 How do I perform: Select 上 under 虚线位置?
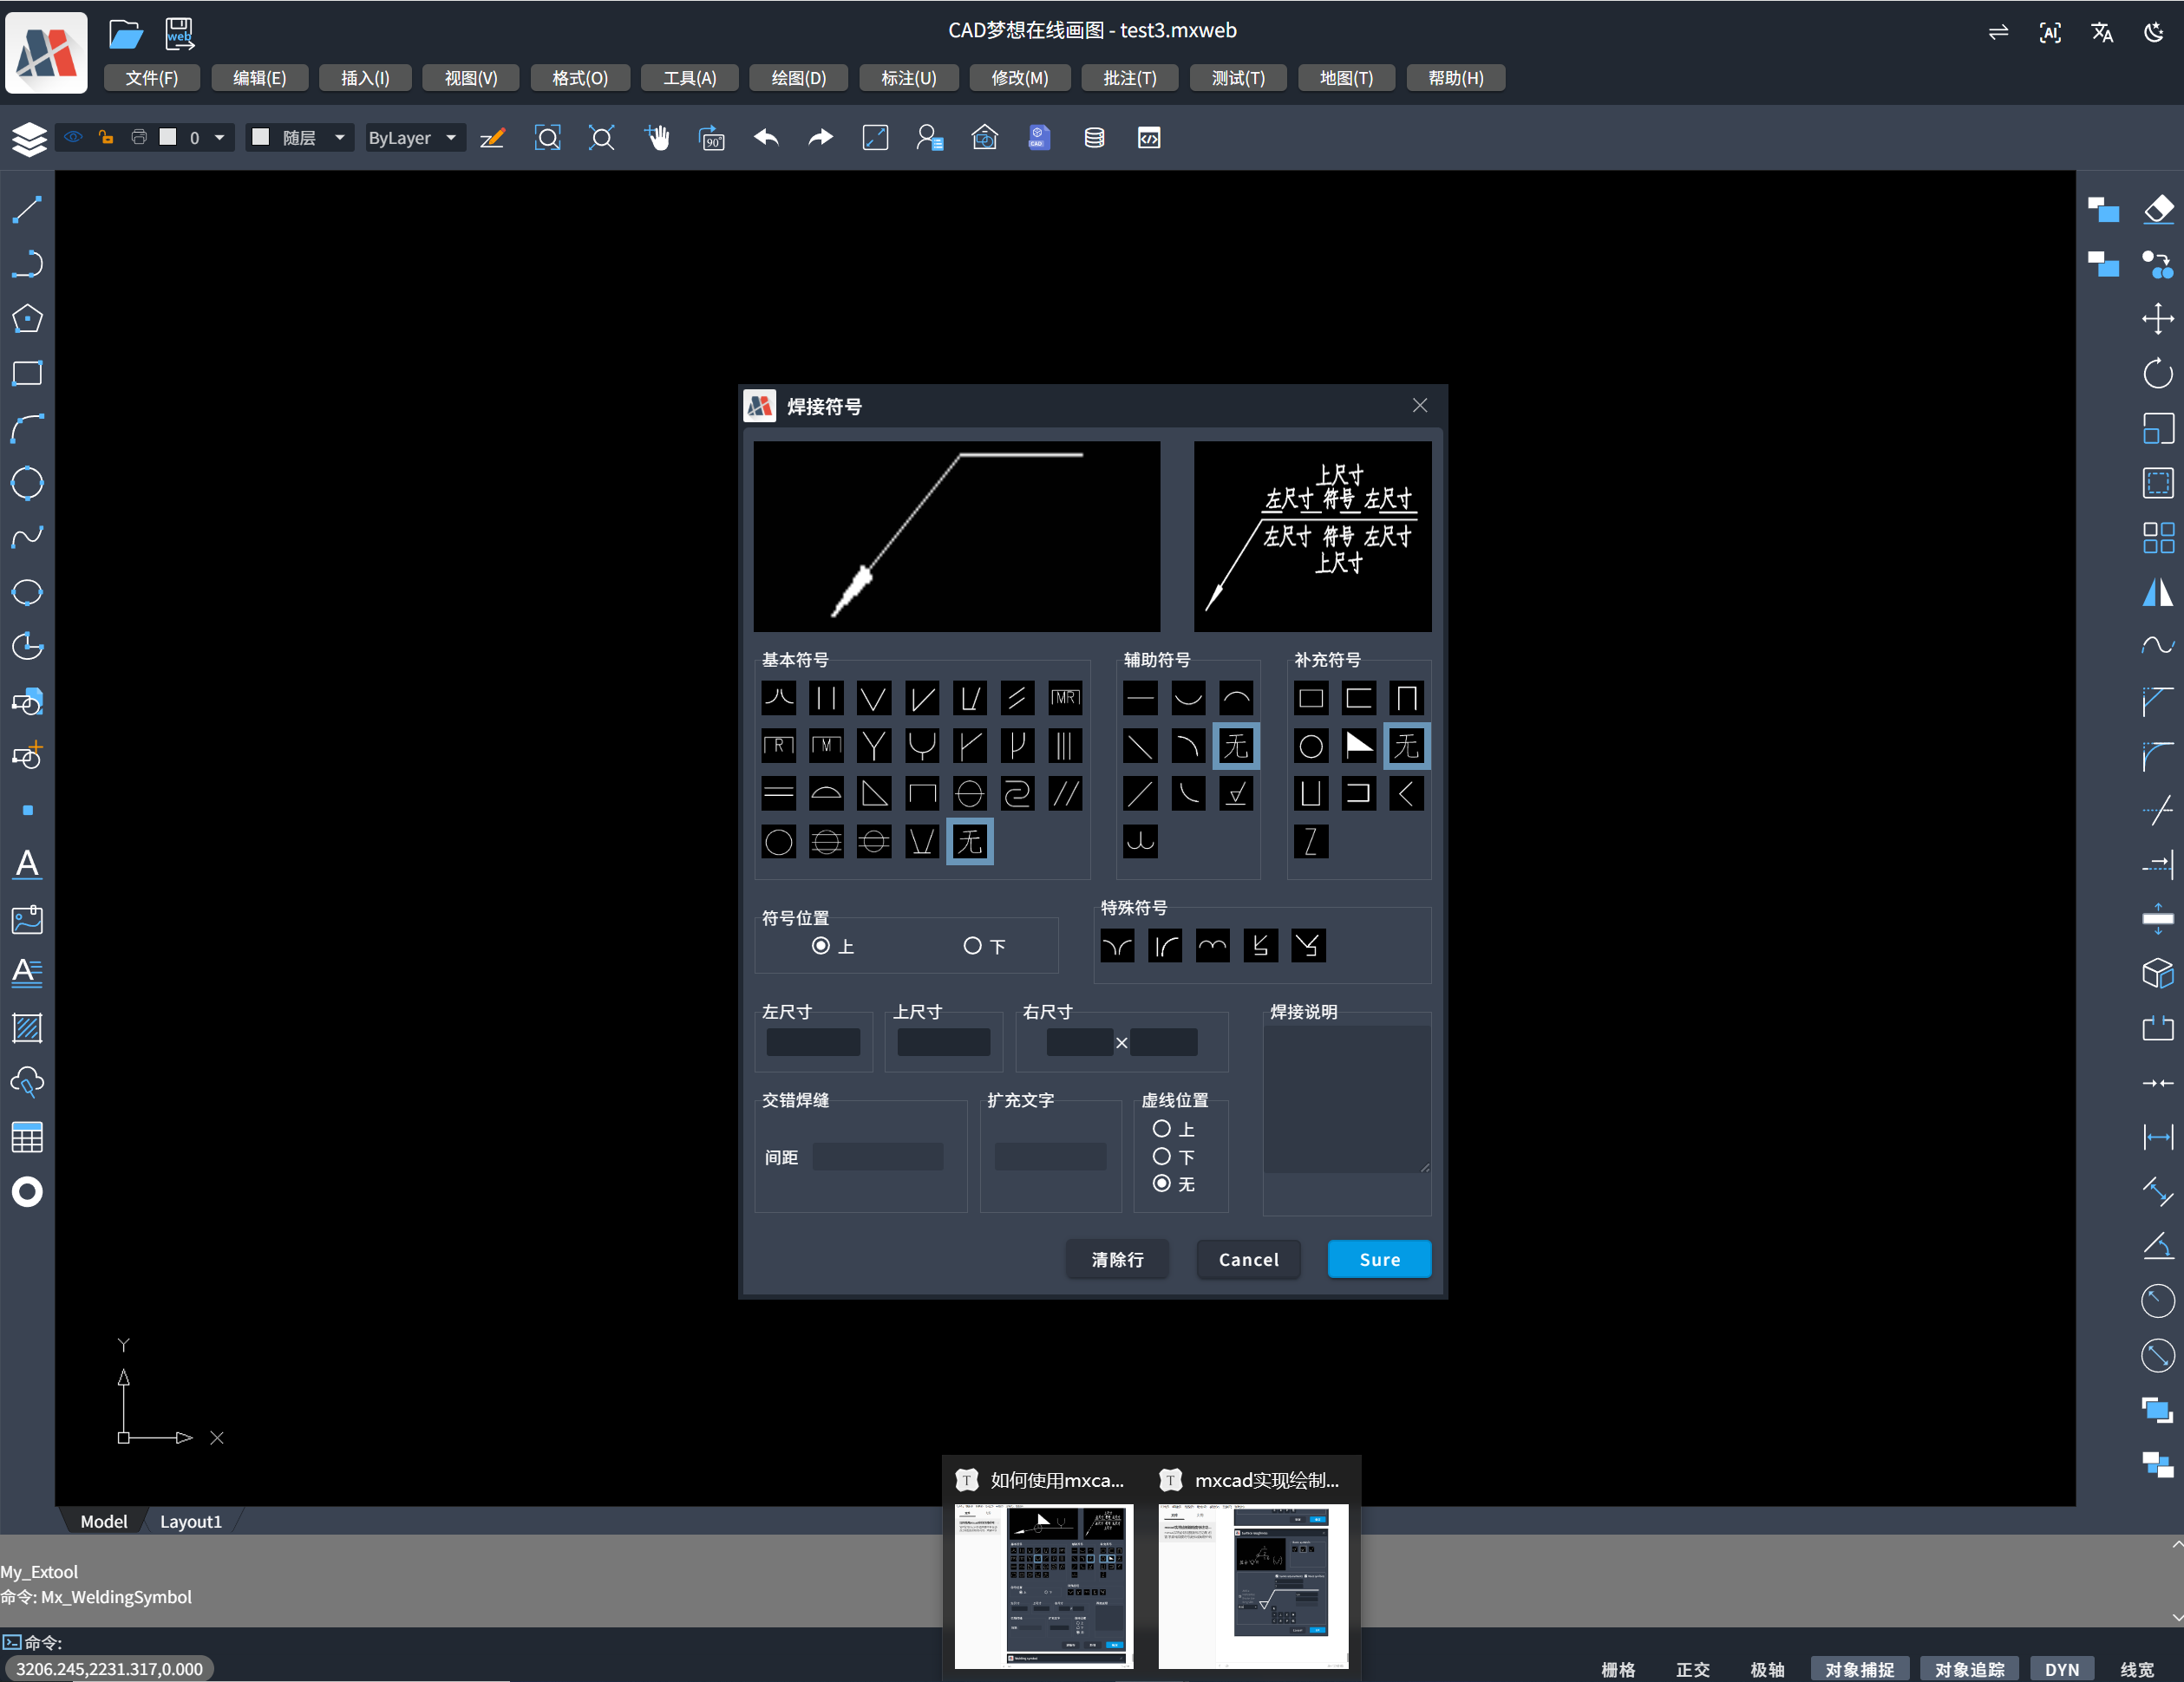[x=1161, y=1128]
